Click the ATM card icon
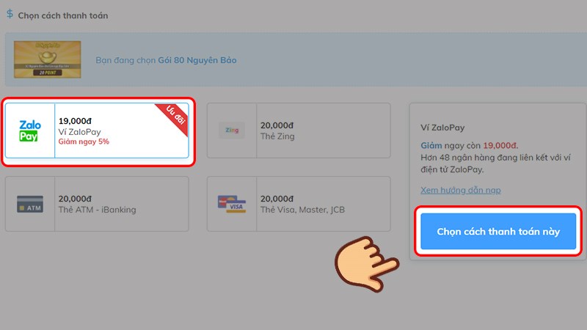The image size is (587, 330). 30,204
